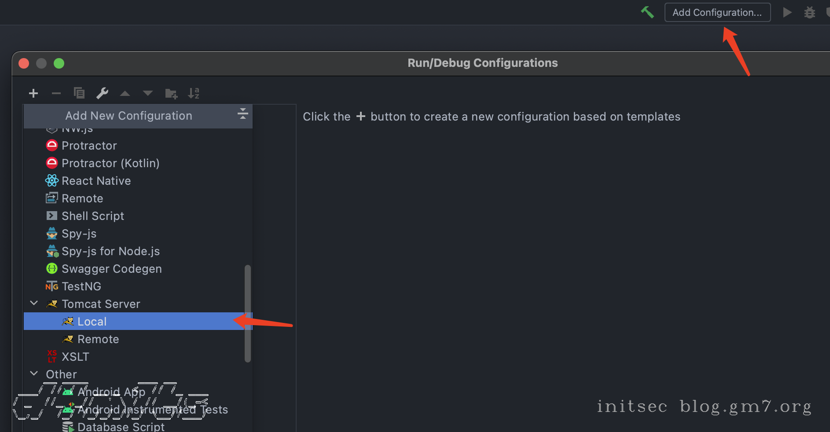Open the Add Configuration... button

(717, 12)
